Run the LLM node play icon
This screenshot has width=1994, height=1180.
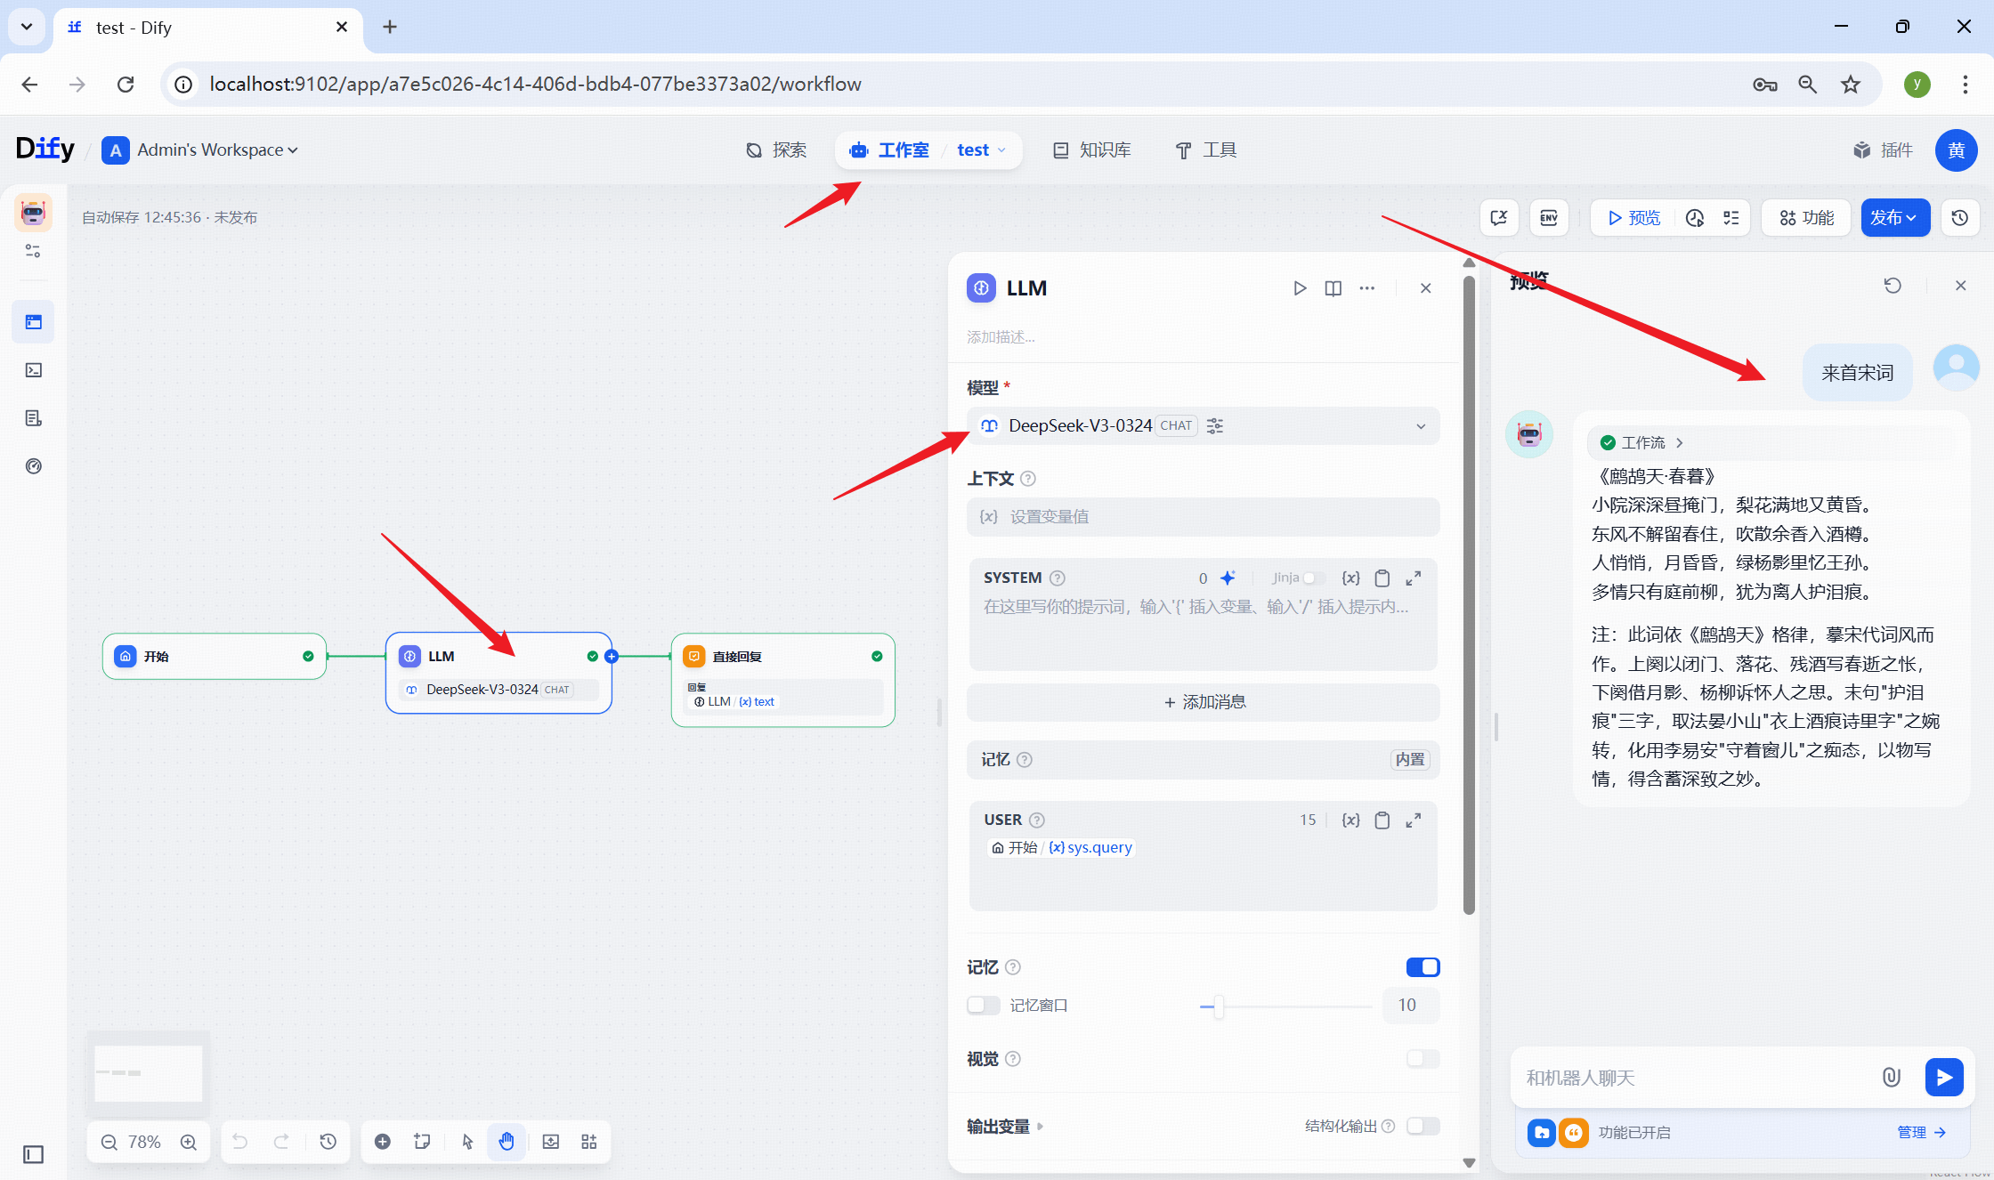point(1300,288)
